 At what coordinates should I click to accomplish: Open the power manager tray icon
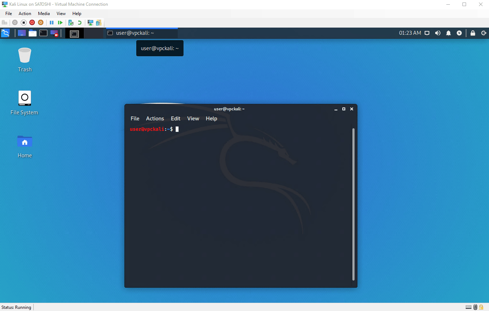point(459,33)
